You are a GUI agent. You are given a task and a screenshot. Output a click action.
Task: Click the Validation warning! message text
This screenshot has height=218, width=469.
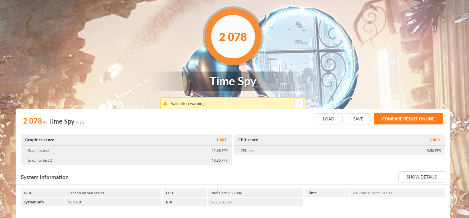click(x=188, y=104)
